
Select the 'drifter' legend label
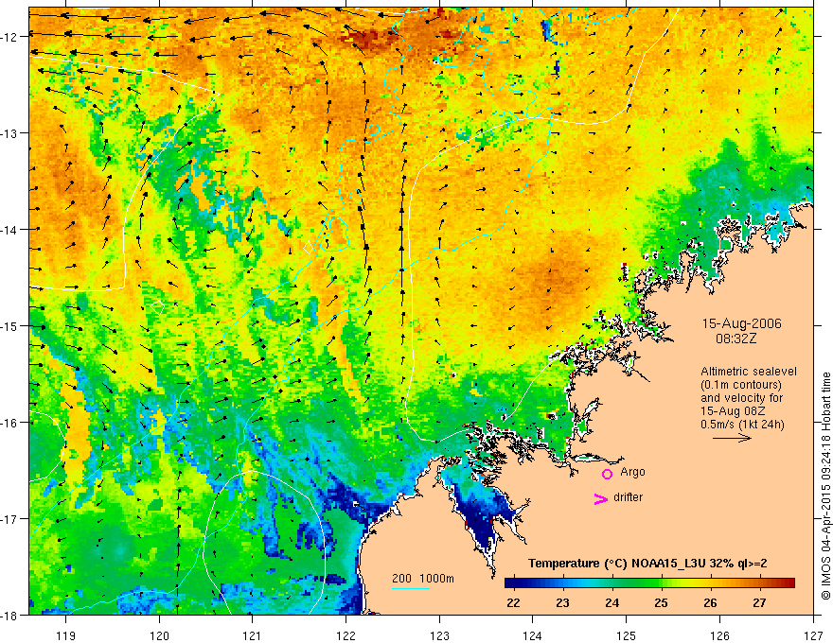pyautogui.click(x=628, y=497)
